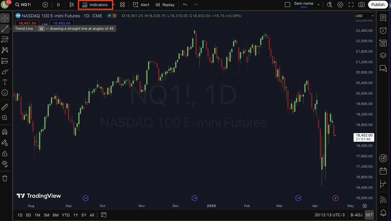Open quick search in the top bar
Image resolution: width=391 pixels, height=221 pixels.
[329, 5]
